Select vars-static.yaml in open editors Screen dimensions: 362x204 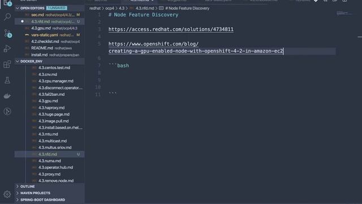[50, 35]
